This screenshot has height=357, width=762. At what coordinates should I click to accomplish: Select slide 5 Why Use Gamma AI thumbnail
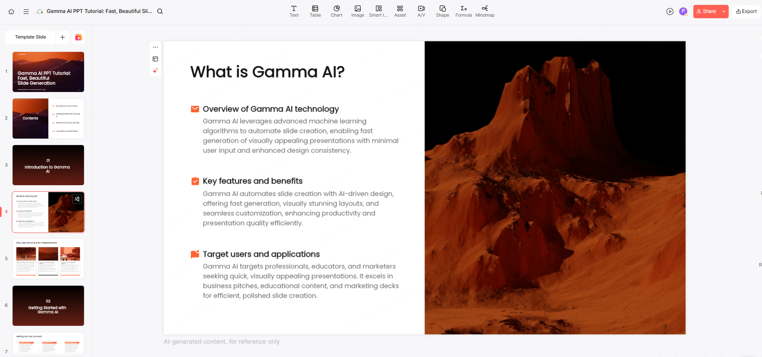point(48,259)
